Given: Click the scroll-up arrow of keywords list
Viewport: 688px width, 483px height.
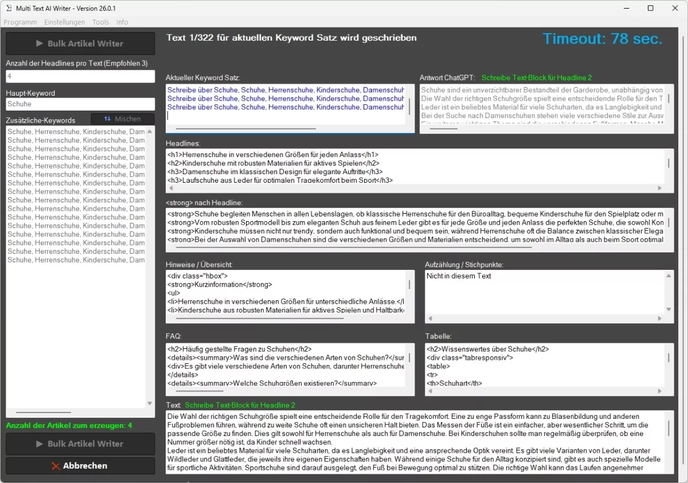Looking at the screenshot, I should pos(150,132).
